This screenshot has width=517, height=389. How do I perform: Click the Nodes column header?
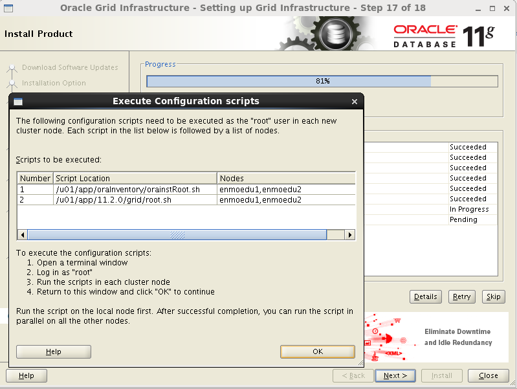click(x=286, y=179)
